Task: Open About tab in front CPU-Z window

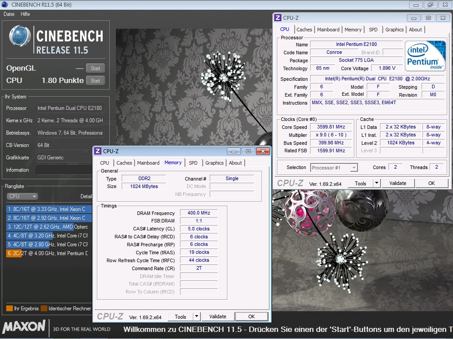Action: pyautogui.click(x=235, y=163)
